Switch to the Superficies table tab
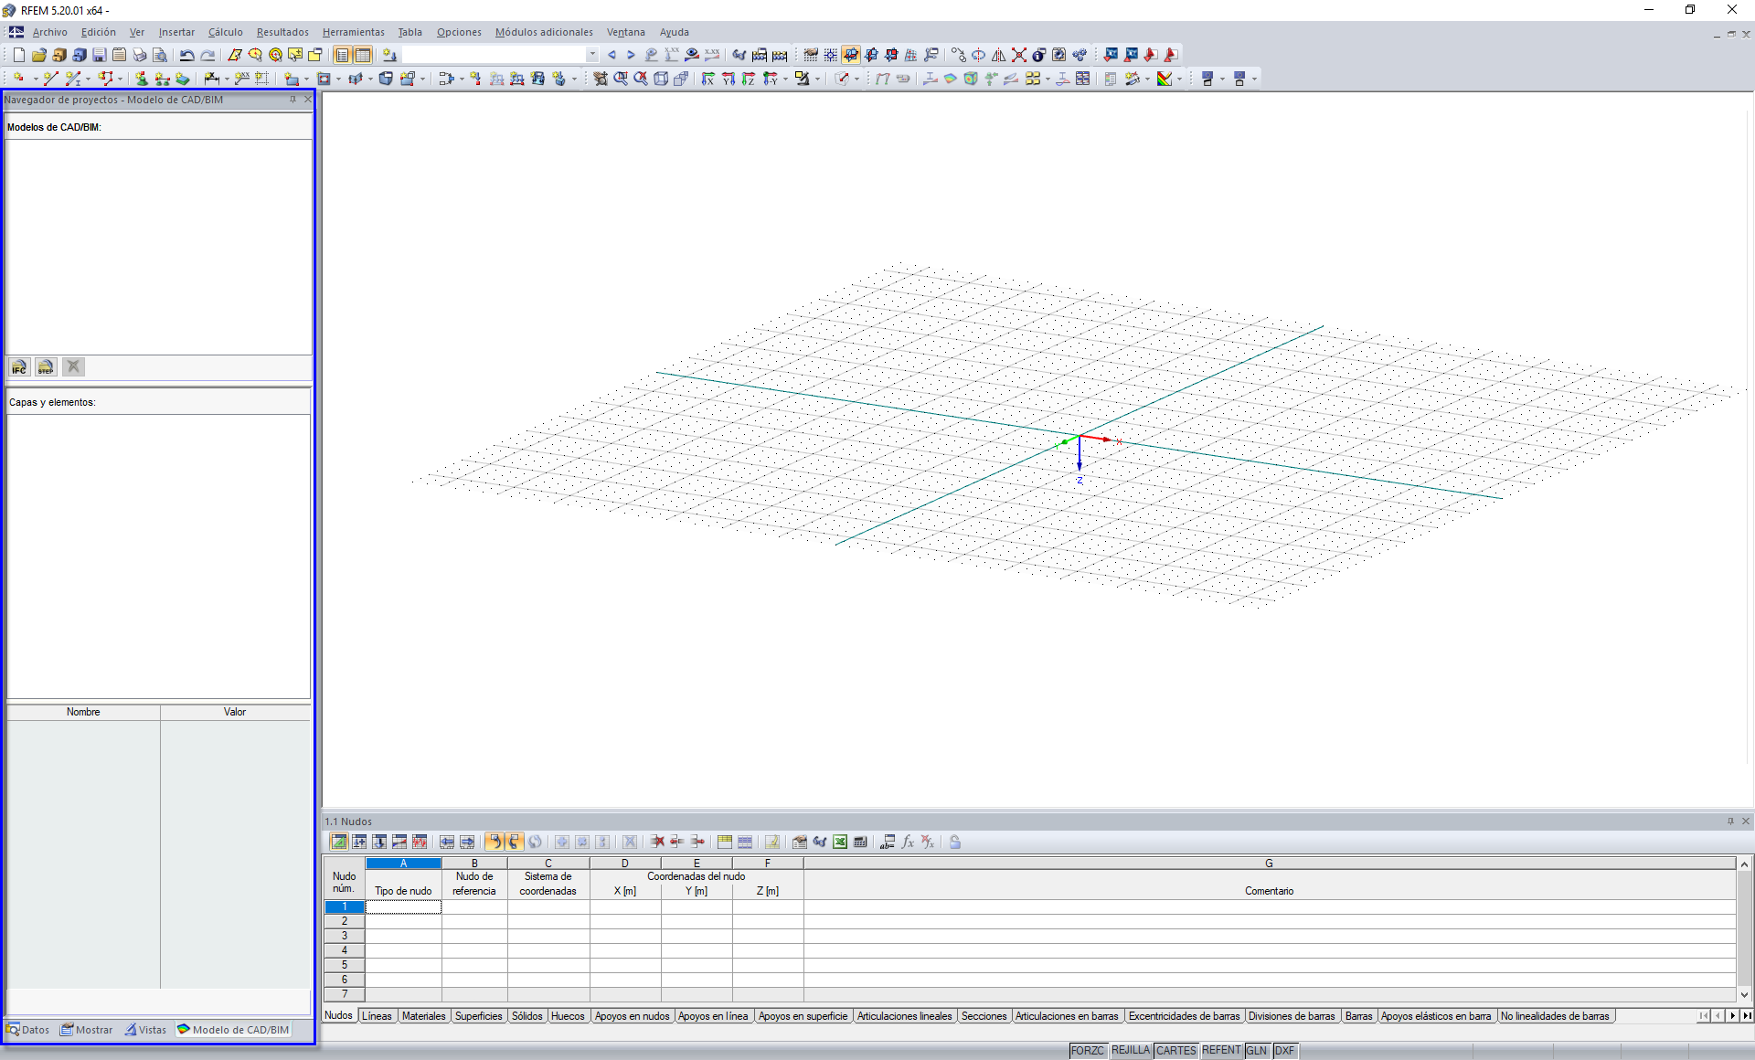Image resolution: width=1755 pixels, height=1060 pixels. point(478,1015)
